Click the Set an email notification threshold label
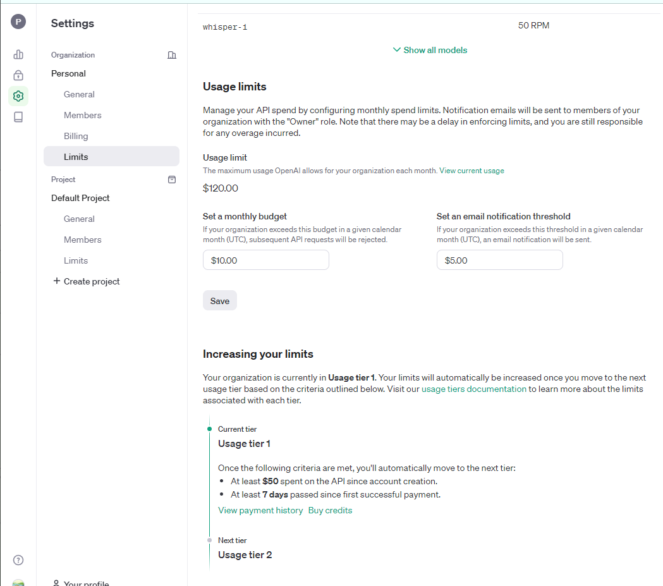The height and width of the screenshot is (586, 663). [x=504, y=216]
